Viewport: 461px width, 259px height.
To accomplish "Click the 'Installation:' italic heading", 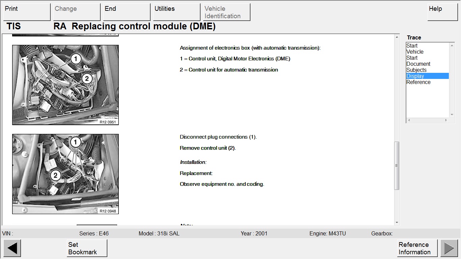I will tap(193, 162).
